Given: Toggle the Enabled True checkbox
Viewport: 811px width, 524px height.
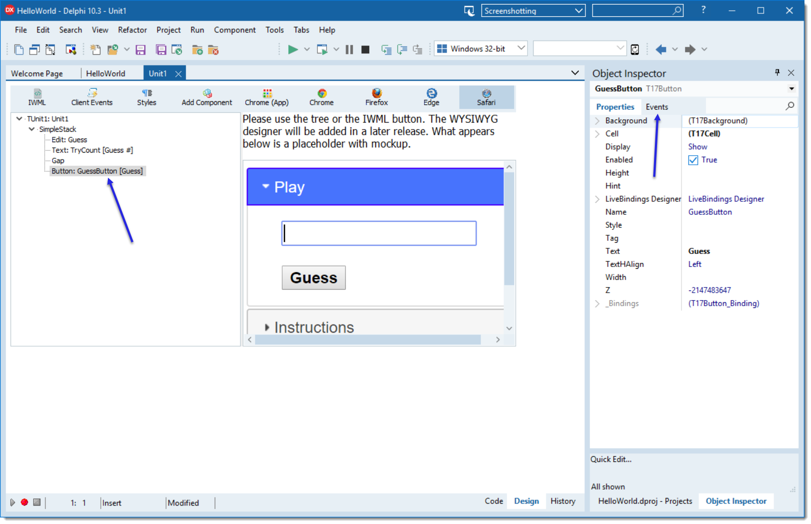Looking at the screenshot, I should point(693,160).
